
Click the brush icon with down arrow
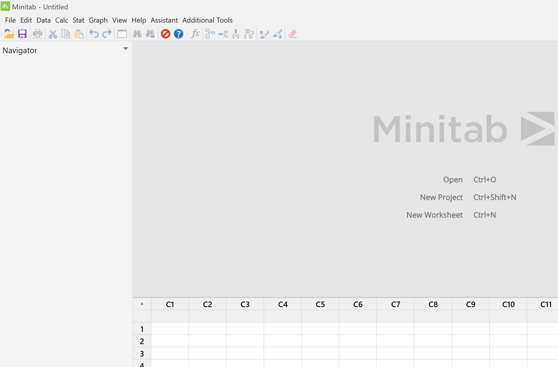278,34
